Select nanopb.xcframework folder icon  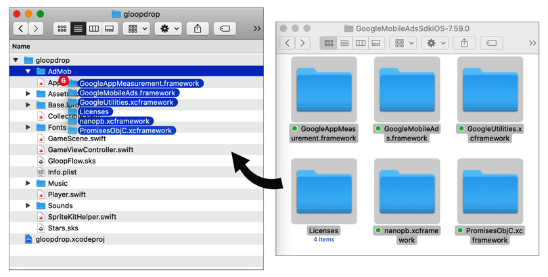407,191
